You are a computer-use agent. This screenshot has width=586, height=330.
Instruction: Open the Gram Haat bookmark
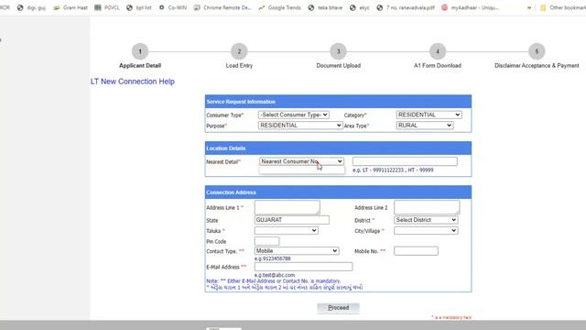coord(70,7)
